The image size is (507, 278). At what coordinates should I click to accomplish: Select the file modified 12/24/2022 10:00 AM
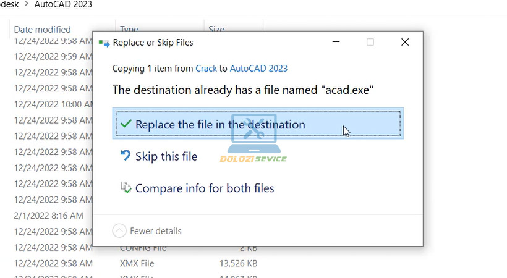(x=53, y=104)
